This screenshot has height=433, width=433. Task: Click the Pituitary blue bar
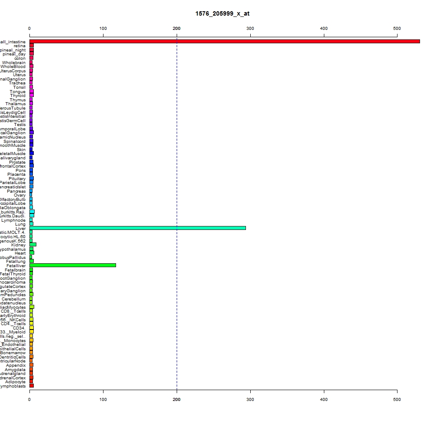coord(32,178)
